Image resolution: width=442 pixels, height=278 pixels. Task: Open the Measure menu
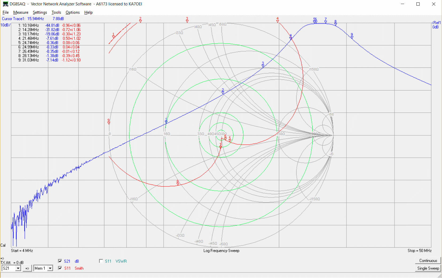21,12
